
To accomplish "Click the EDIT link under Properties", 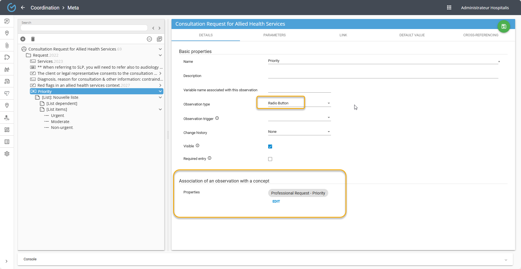I will [x=276, y=201].
